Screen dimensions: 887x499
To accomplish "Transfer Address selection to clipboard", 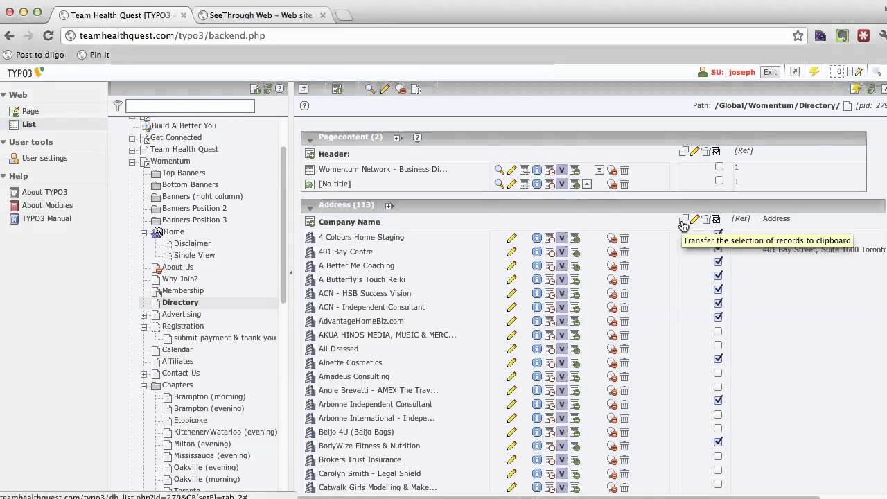I will point(684,219).
